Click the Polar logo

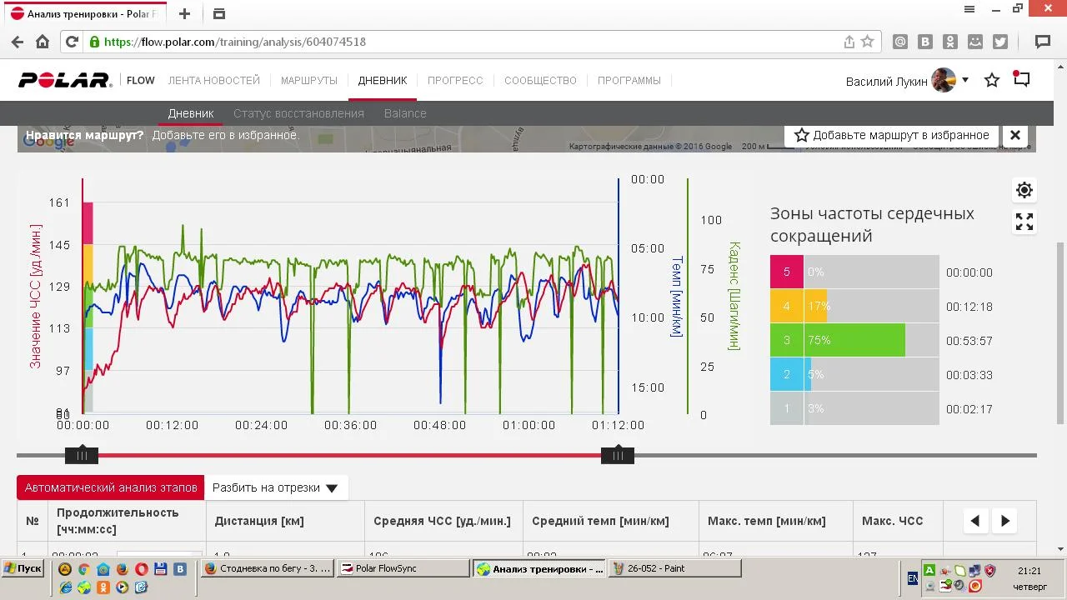[65, 81]
